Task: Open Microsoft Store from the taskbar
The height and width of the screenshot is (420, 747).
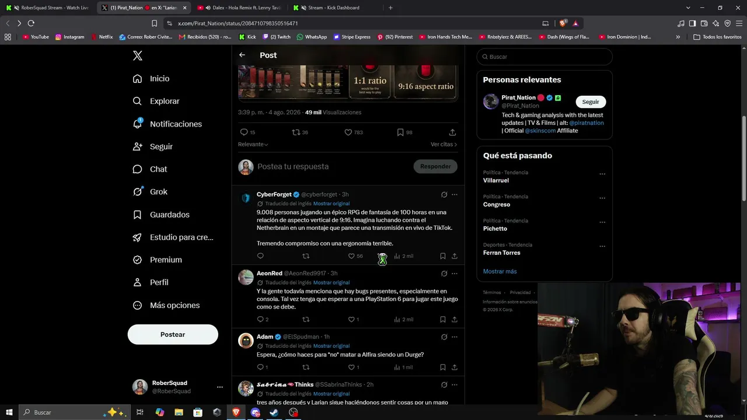Action: point(198,412)
